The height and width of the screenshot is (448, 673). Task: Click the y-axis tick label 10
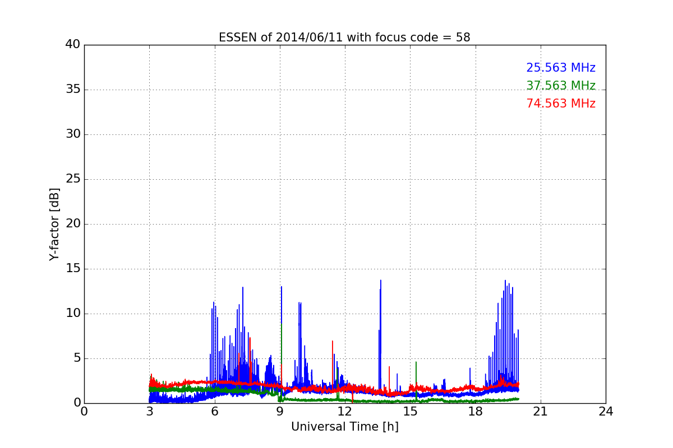tap(73, 314)
